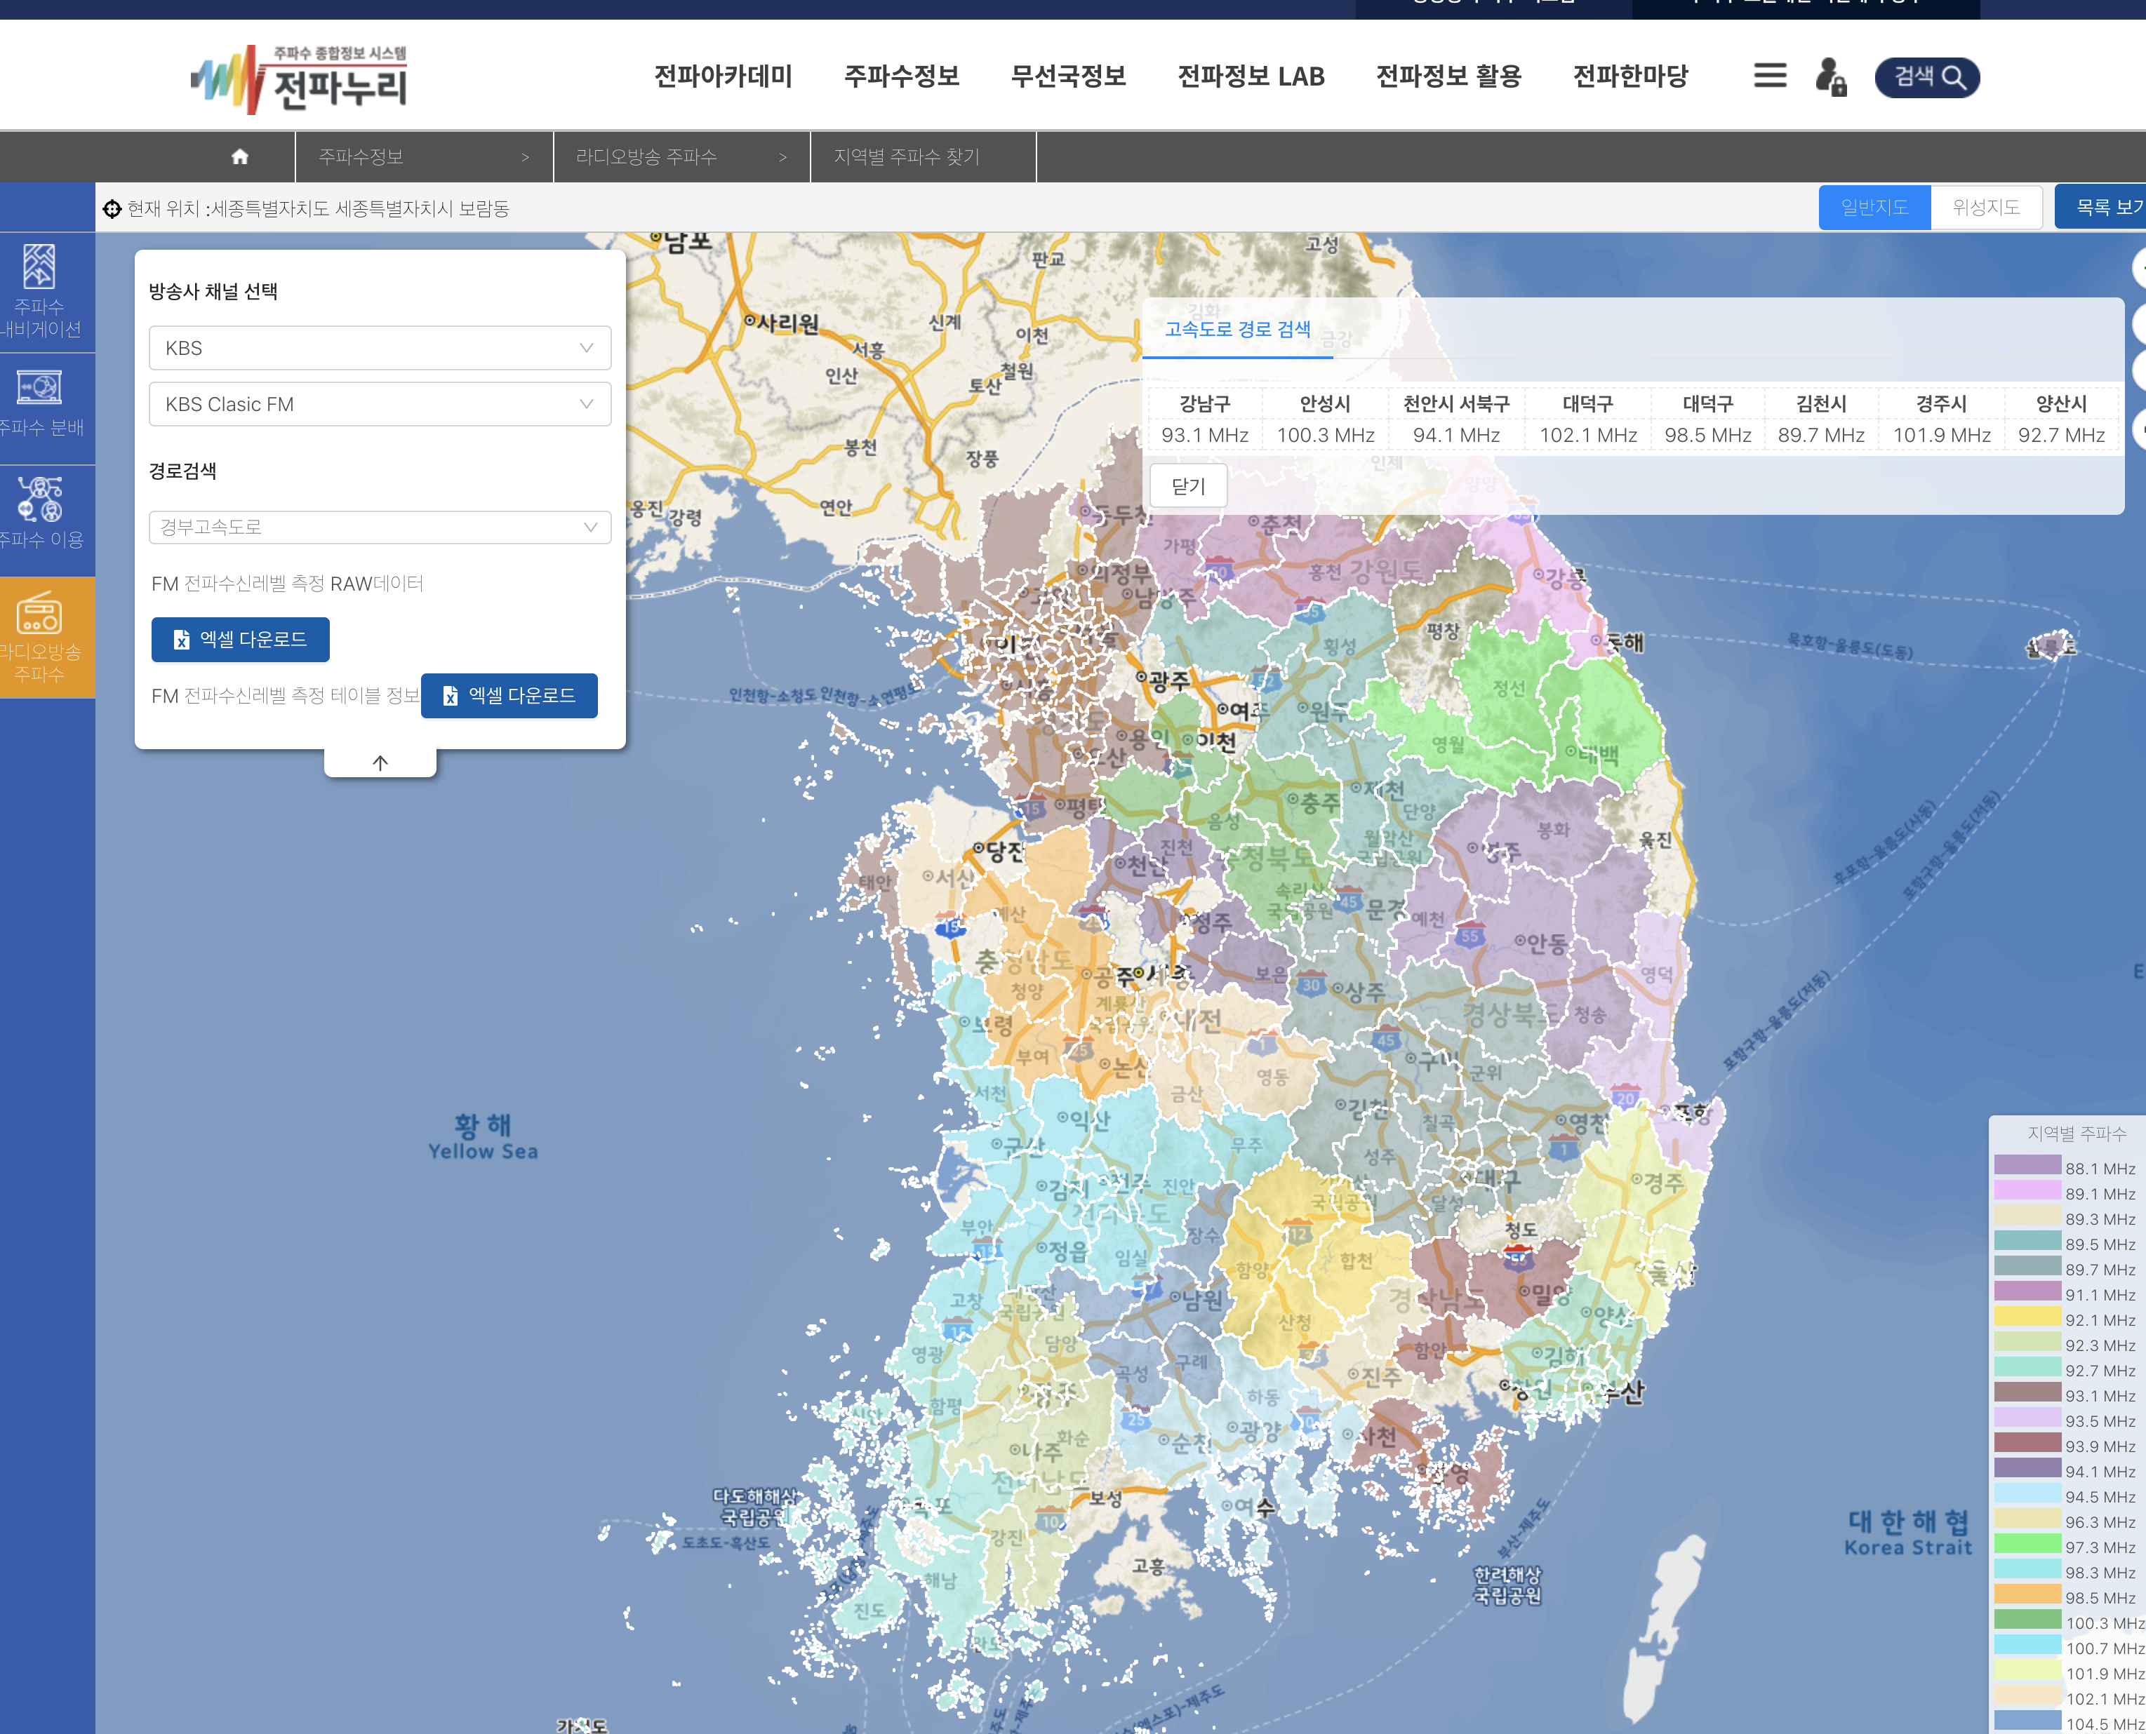Viewport: 2146px width, 1734px height.
Task: Open the KBS broadcaster dropdown
Action: pos(380,348)
